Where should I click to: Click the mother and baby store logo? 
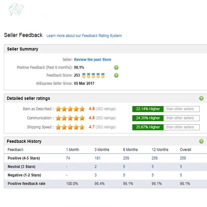(x=16, y=9)
